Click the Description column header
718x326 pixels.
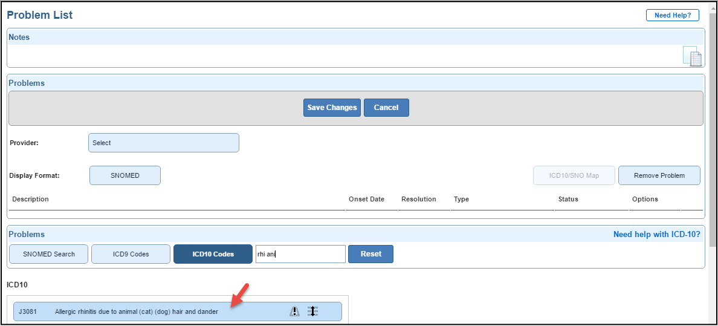click(x=30, y=199)
